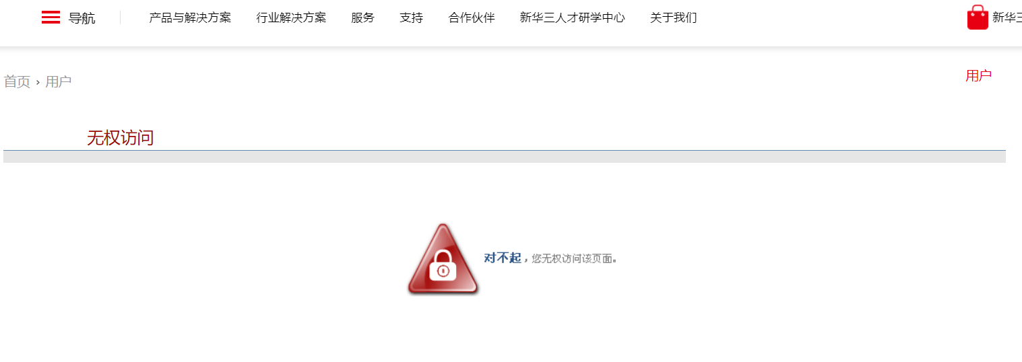Image resolution: width=1022 pixels, height=362 pixels.
Task: Open the 产品与解决方案 menu
Action: (x=190, y=18)
